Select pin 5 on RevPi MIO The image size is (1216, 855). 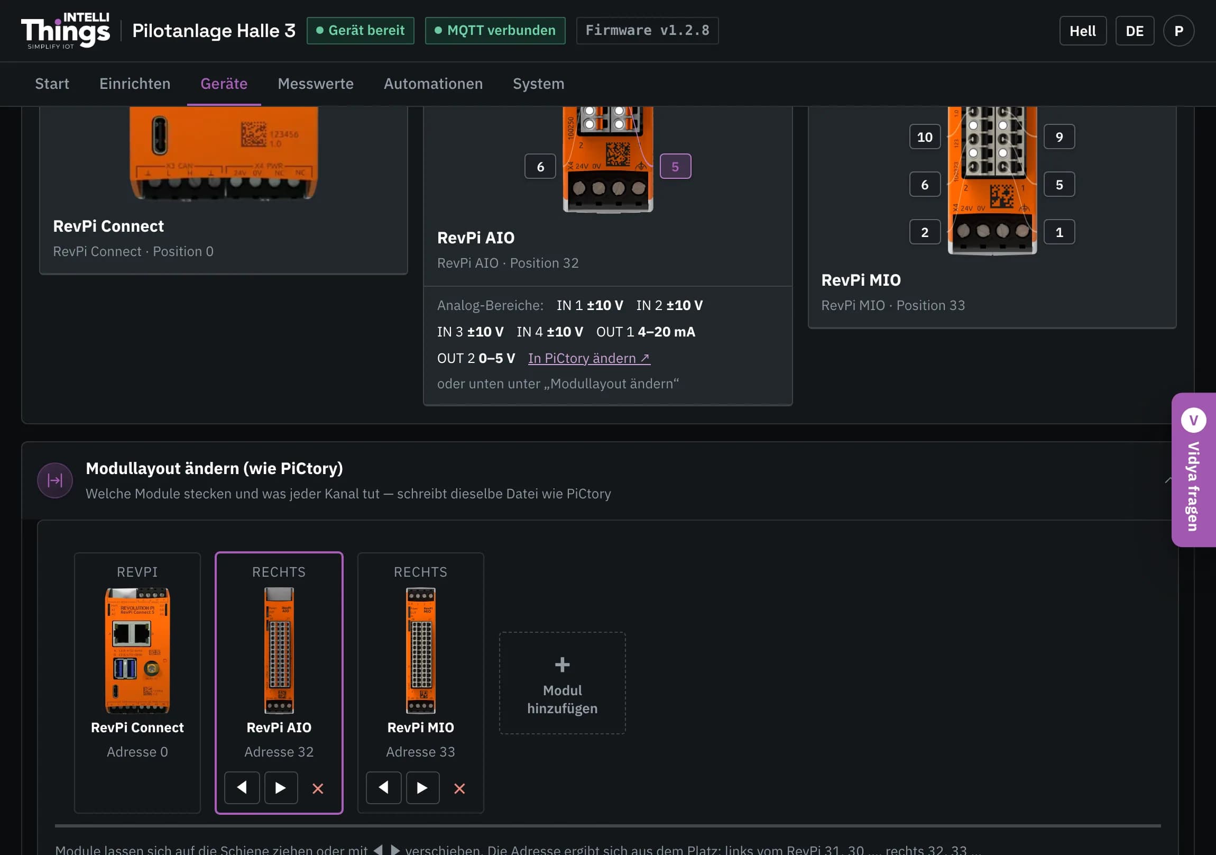point(1059,185)
